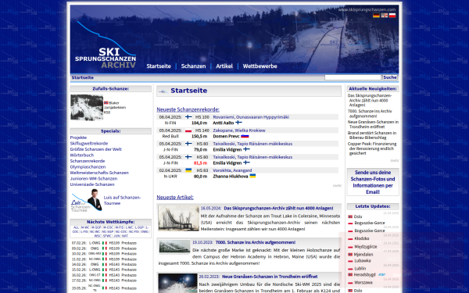The width and height of the screenshot is (469, 293).
Task: Switch site language to Polish flag
Action: tap(392, 16)
